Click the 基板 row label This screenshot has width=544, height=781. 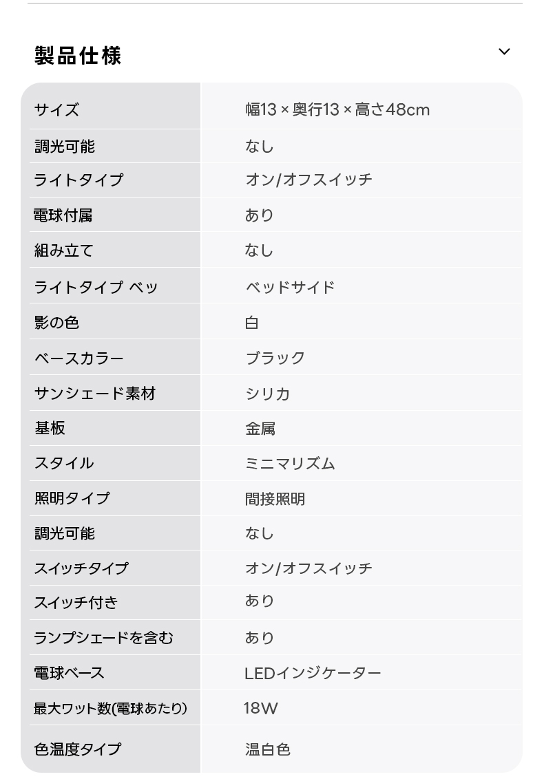click(x=50, y=428)
